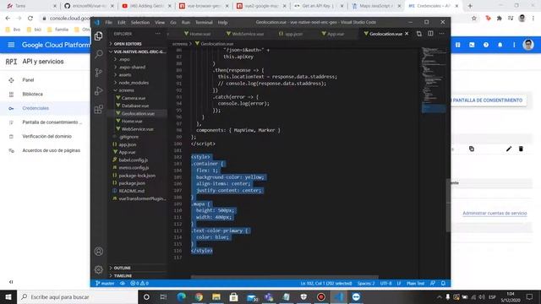This screenshot has height=304, width=541.
Task: Open the notifications bell in VS Code
Action: pos(443,284)
